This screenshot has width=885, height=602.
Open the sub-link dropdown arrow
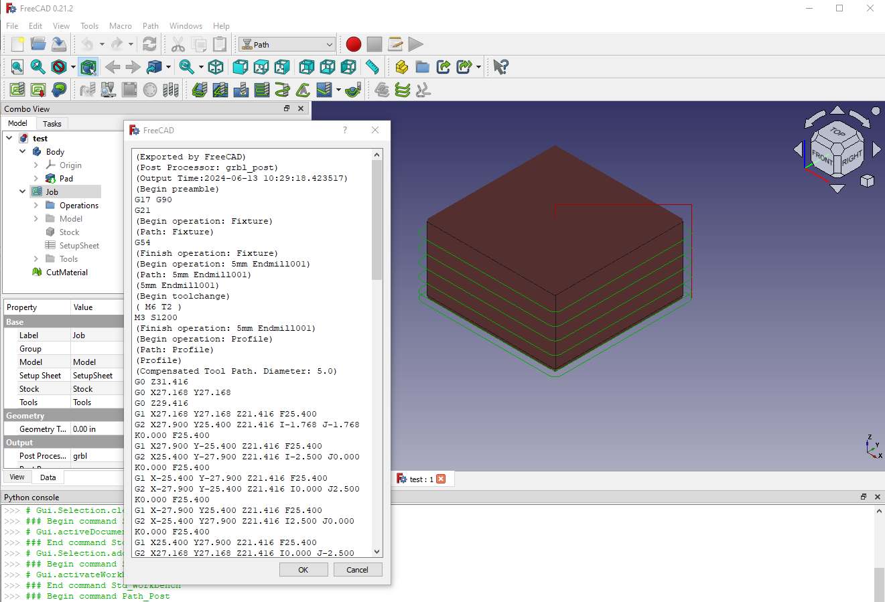click(478, 67)
